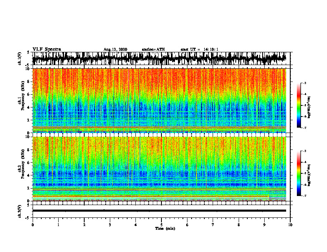Click the ch.2 log(PSD) color bar
The image size is (327, 252).
(299, 173)
